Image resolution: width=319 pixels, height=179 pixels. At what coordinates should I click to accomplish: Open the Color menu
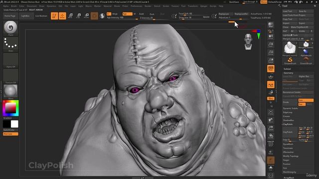21,6
